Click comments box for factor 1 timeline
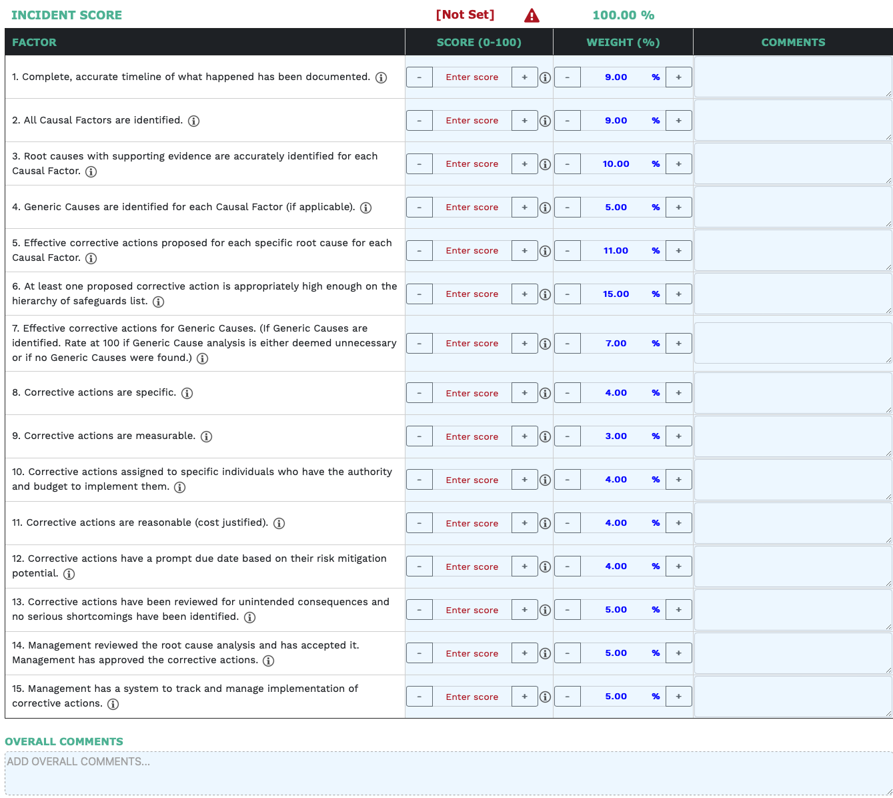The height and width of the screenshot is (798, 893). pyautogui.click(x=792, y=77)
